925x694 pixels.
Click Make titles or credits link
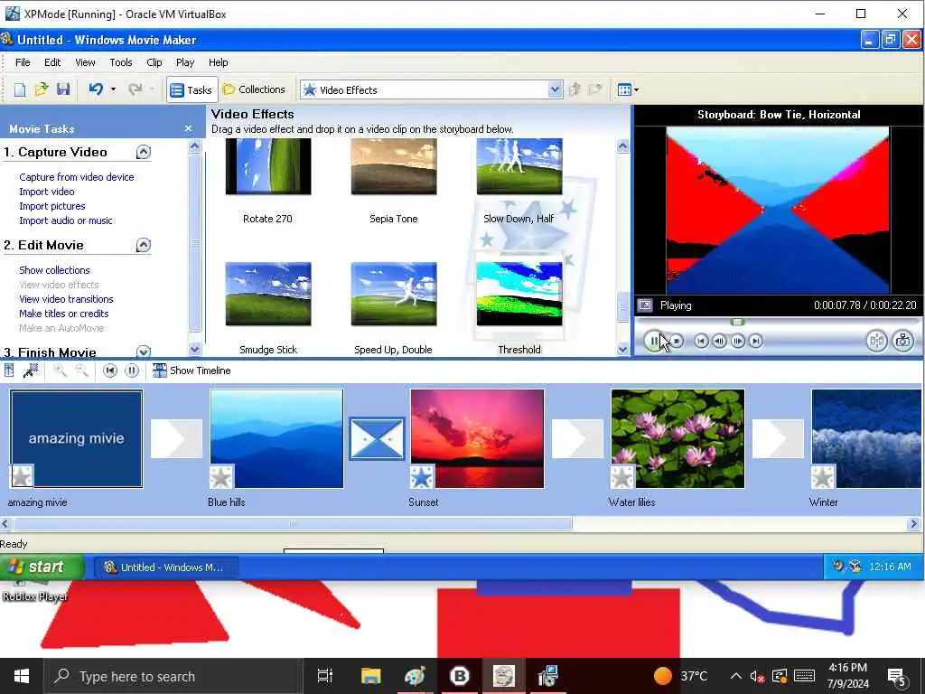[x=64, y=314]
